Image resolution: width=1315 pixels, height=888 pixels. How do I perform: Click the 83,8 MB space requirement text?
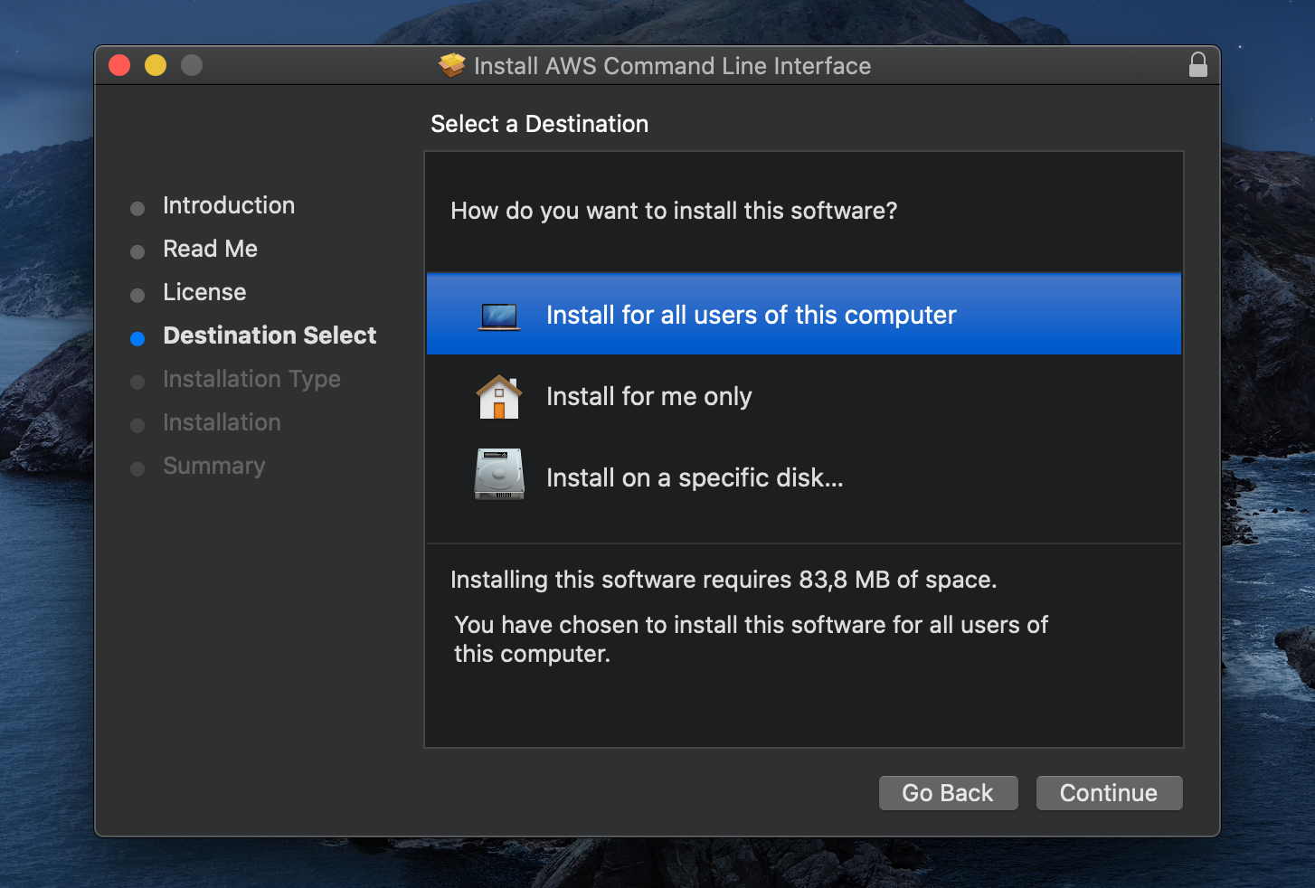(x=724, y=580)
